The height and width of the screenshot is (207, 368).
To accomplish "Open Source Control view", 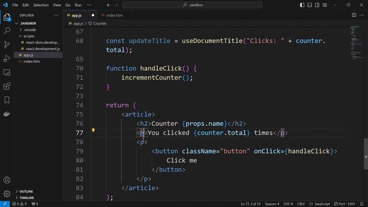I will (7, 45).
